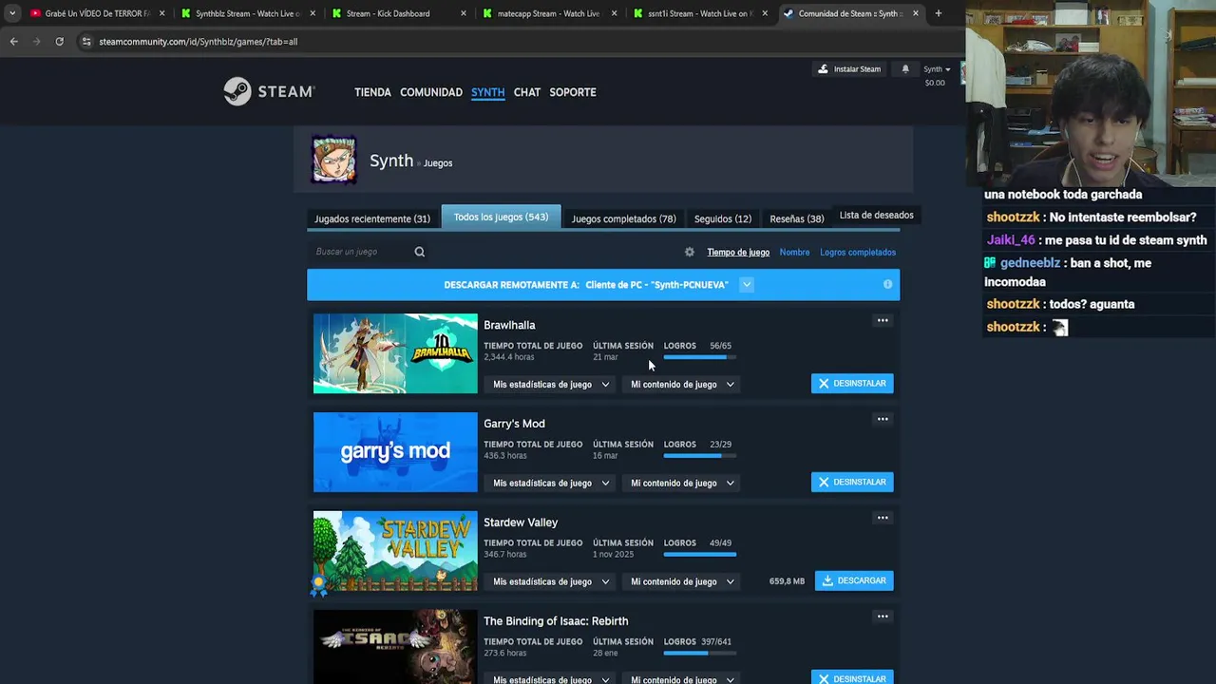Screen dimensions: 1216x684
Task: Open the SOPORTE menu
Action: 573,92
